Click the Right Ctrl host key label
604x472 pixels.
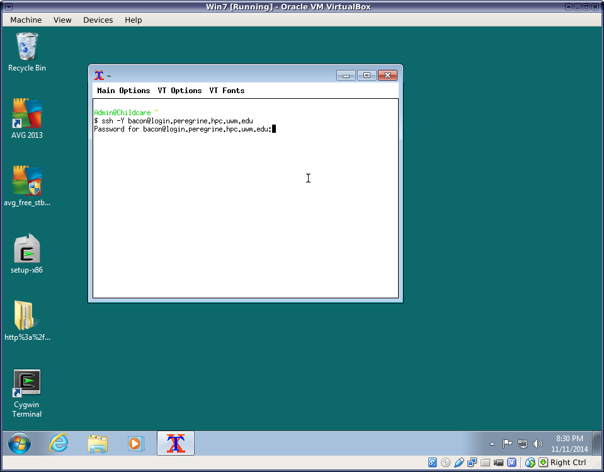[x=568, y=463]
